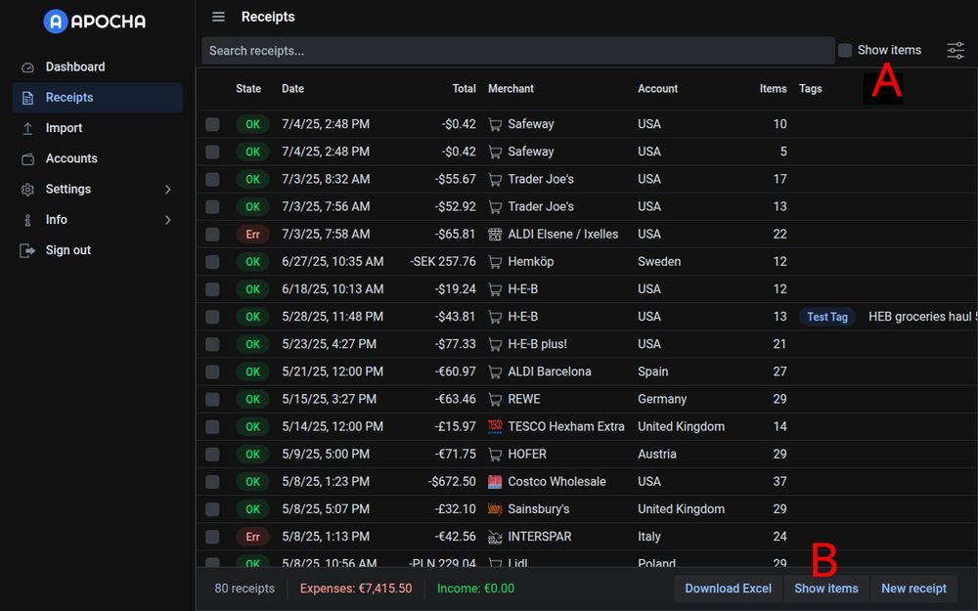Click the Apocha logo
Screen dimensions: 978x611
pos(95,22)
